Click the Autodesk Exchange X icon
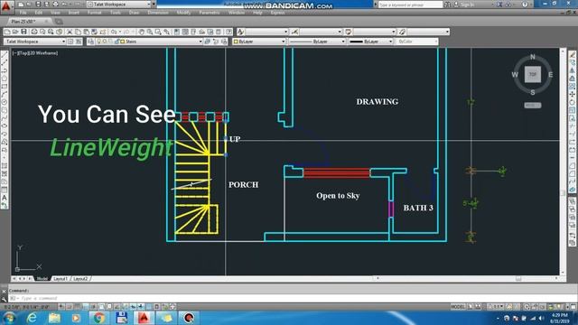Viewport: 578px width, 325px height. (x=499, y=5)
